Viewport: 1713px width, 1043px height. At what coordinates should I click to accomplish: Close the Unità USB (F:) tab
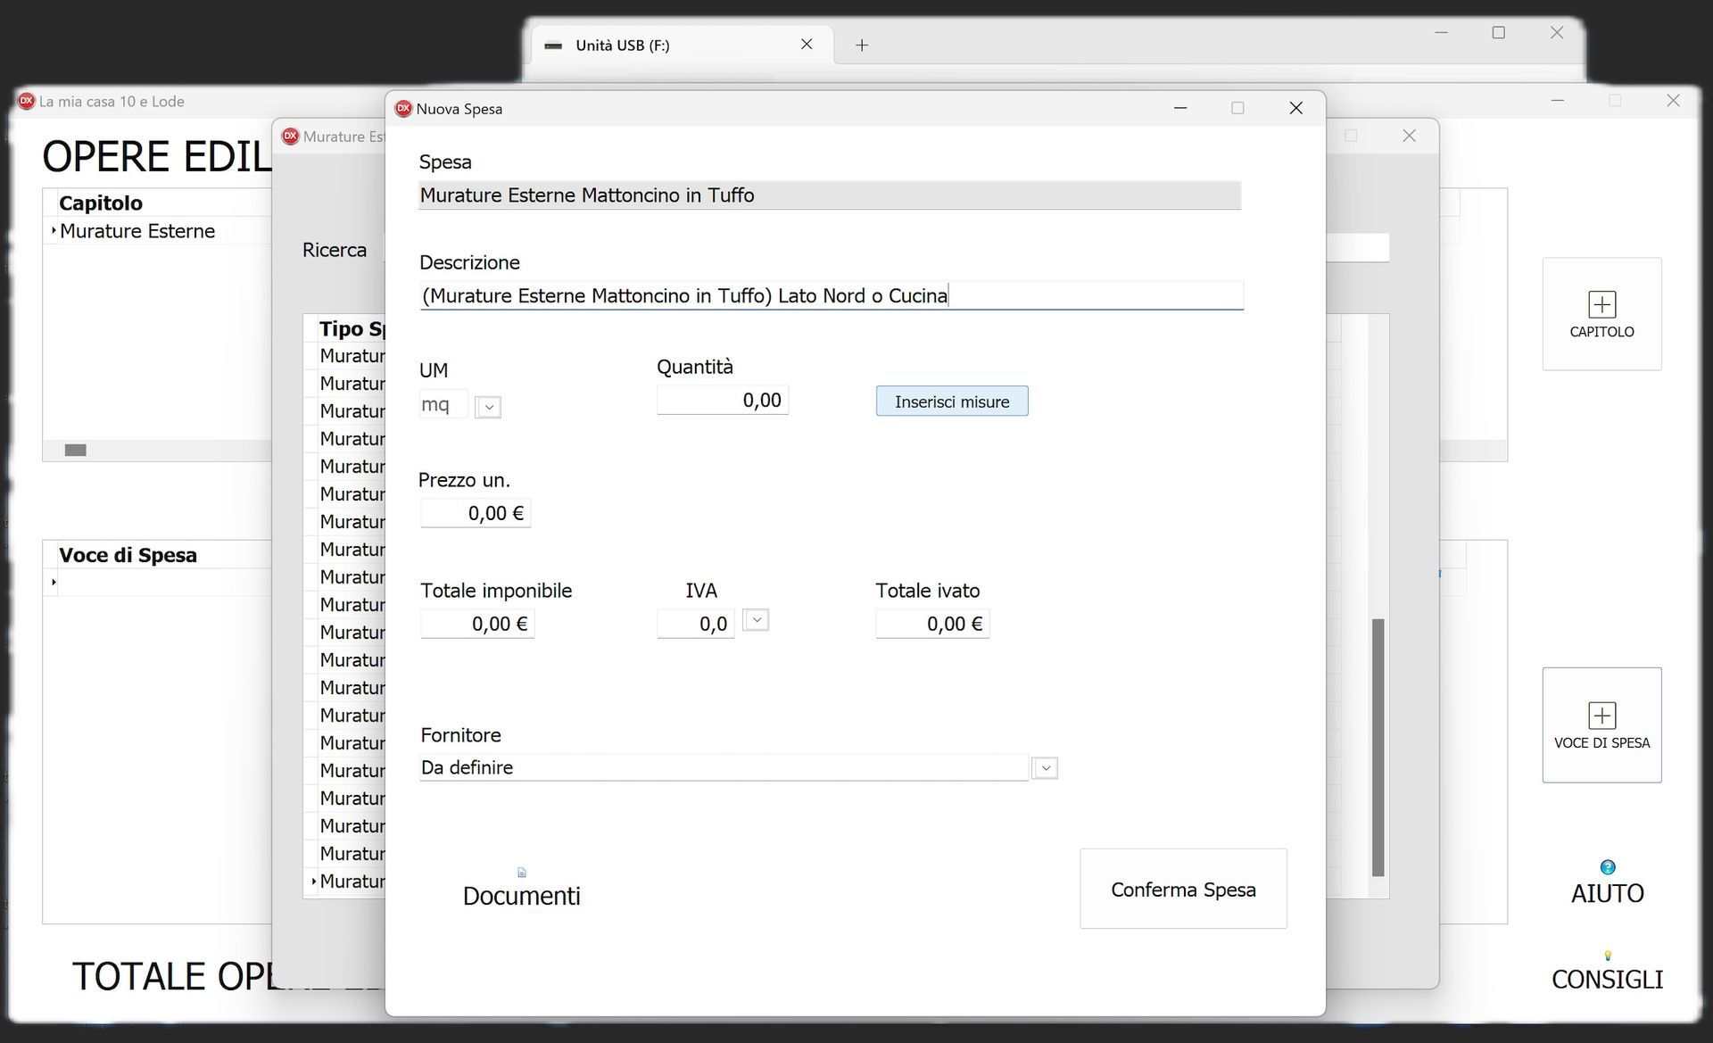click(807, 45)
